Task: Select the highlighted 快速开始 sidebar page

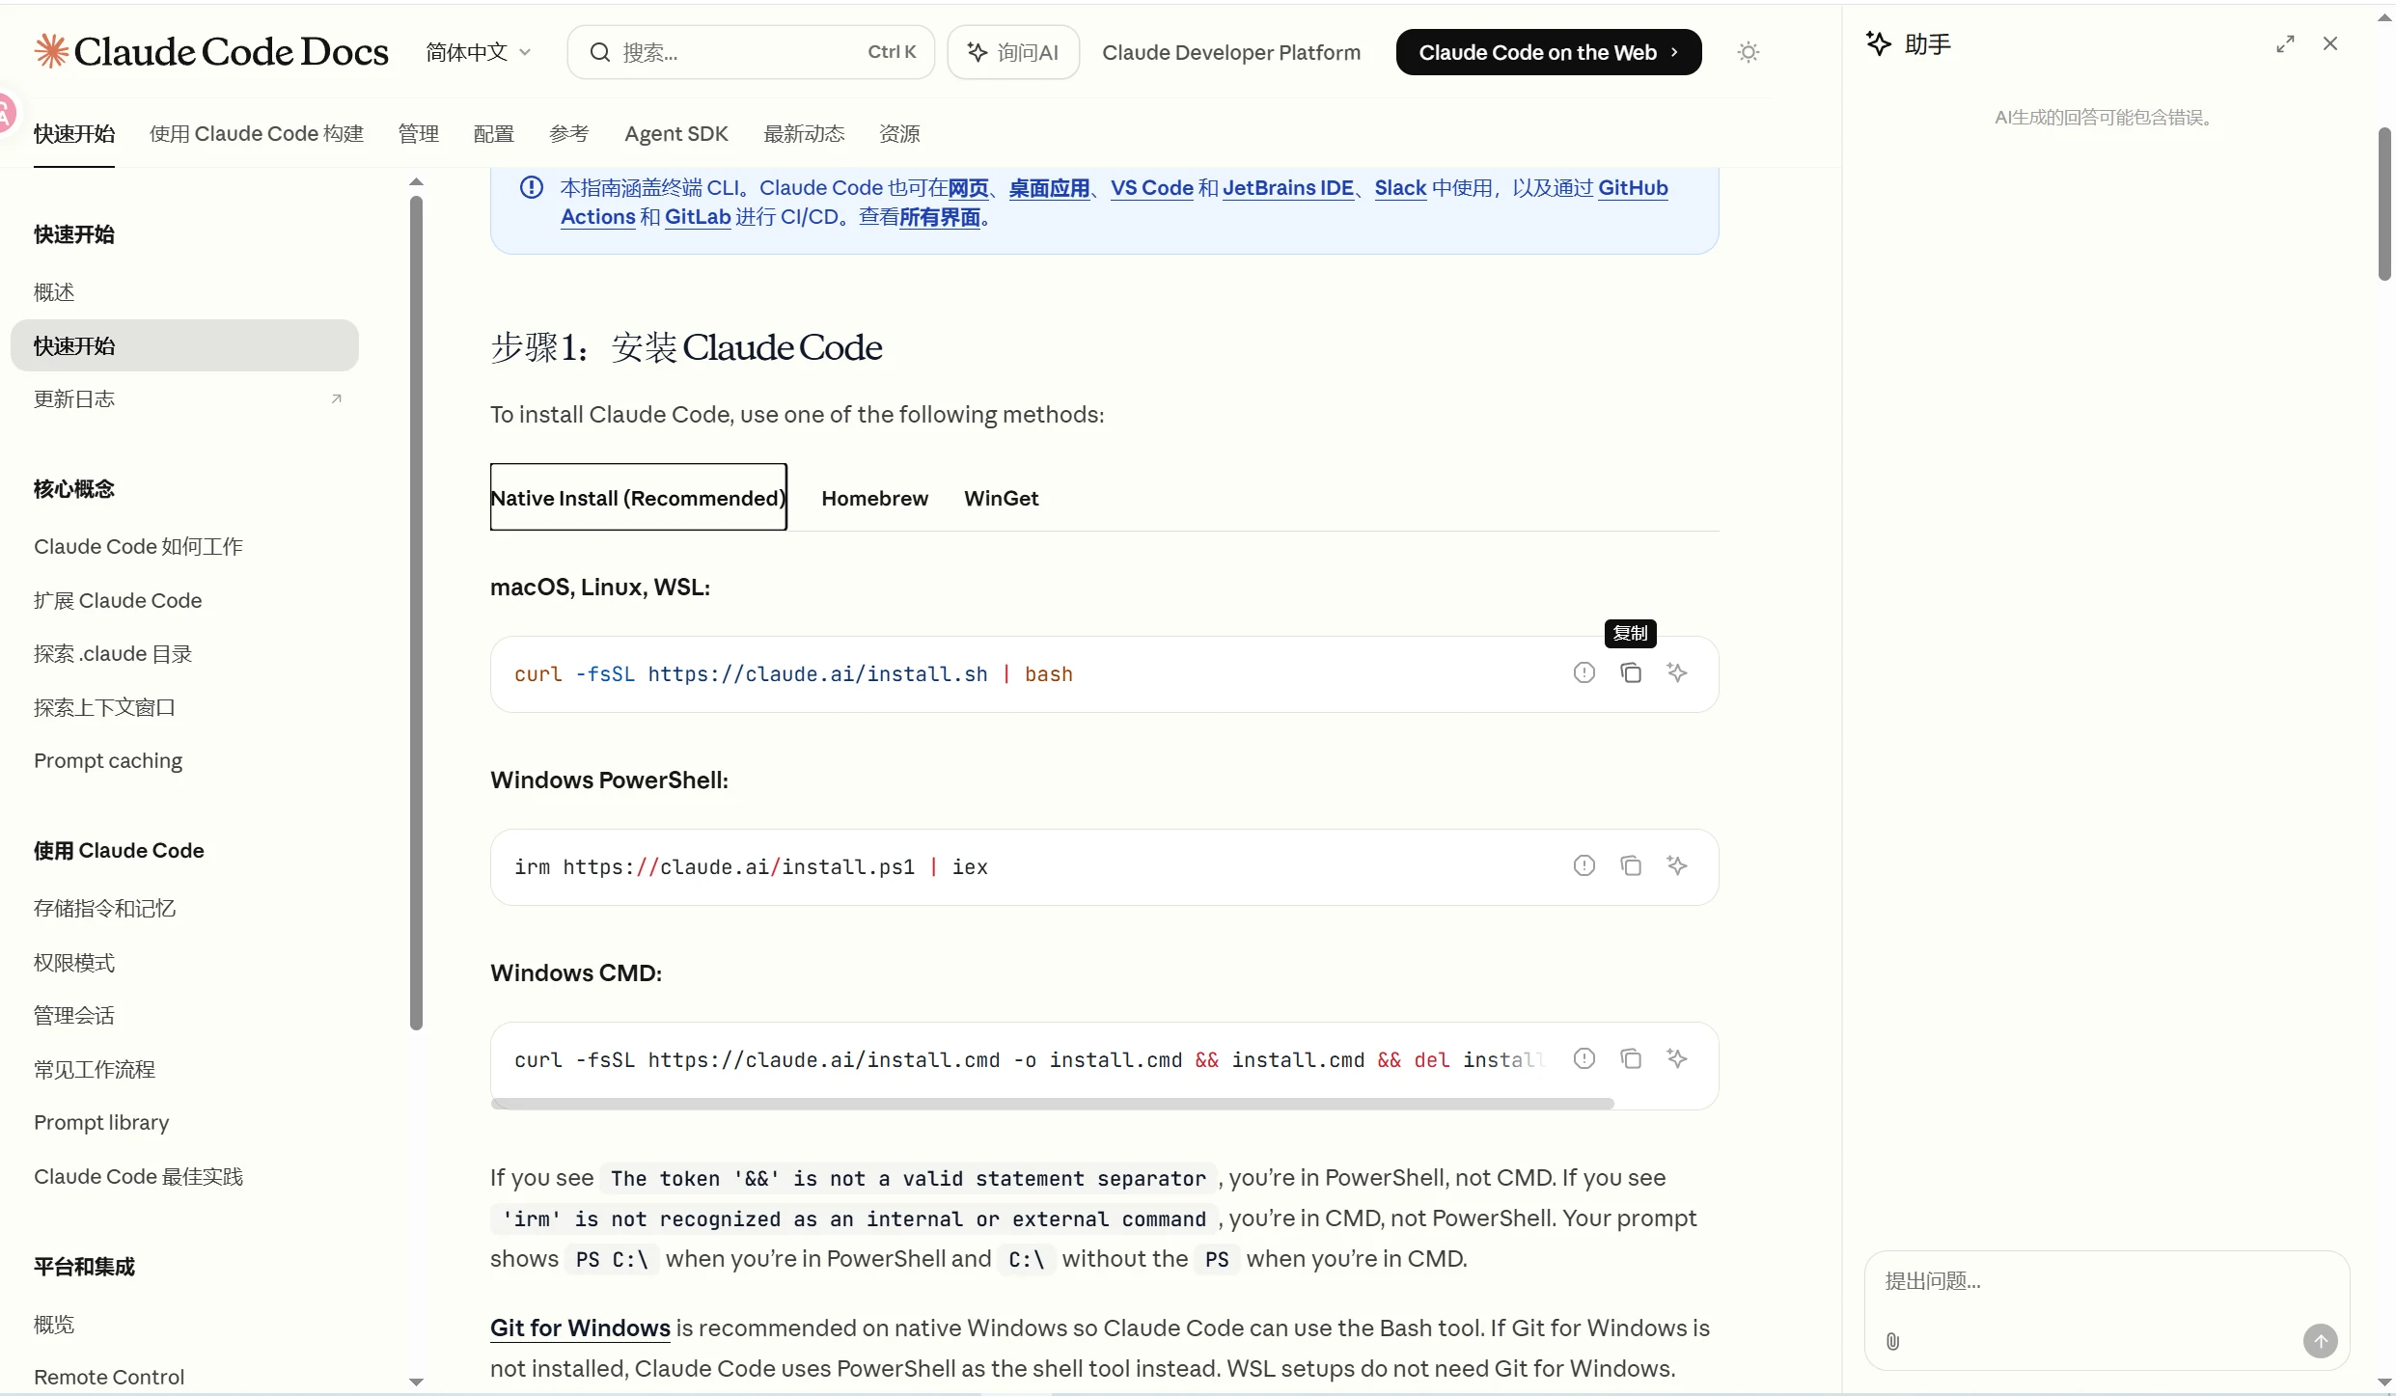Action: (184, 345)
